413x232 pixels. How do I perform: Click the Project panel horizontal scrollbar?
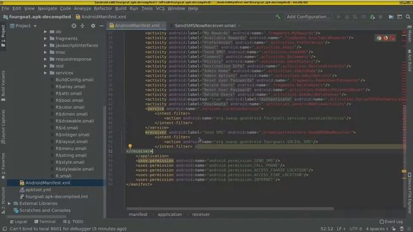(37, 217)
